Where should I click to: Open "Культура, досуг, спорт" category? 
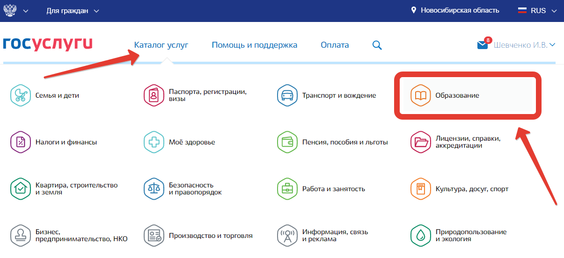point(472,189)
